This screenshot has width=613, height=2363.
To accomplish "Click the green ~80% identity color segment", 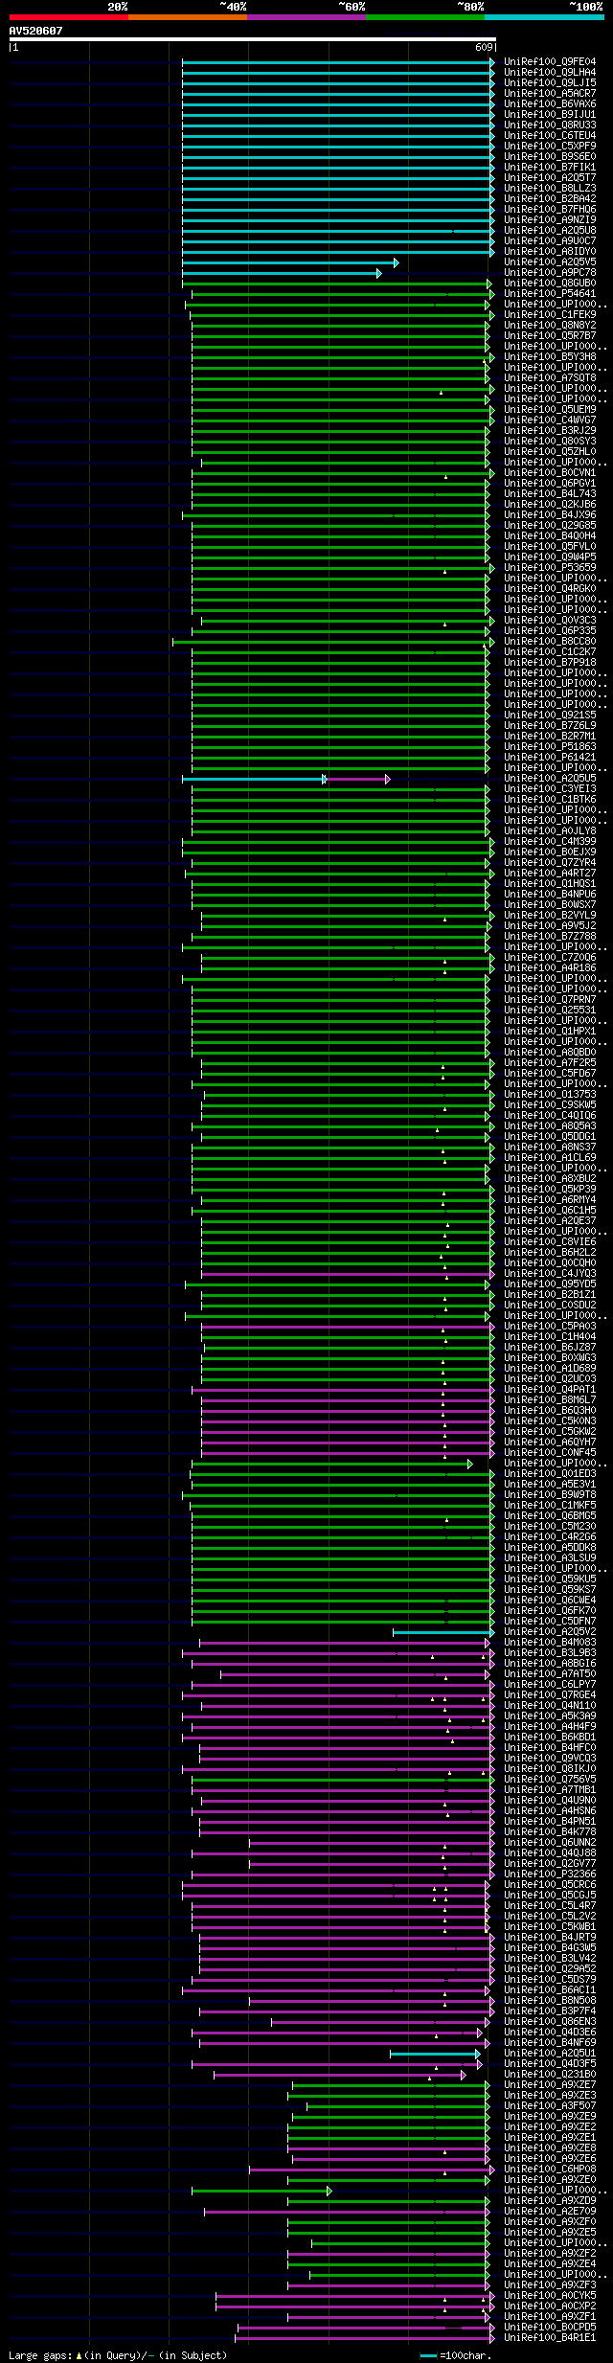I will click(x=425, y=17).
